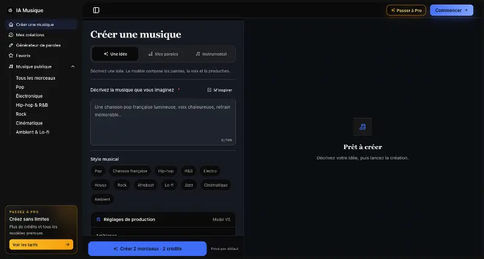Select the House style chip
The width and height of the screenshot is (484, 259).
100,185
